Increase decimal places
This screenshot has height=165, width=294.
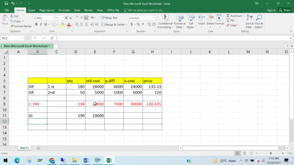coord(149,24)
